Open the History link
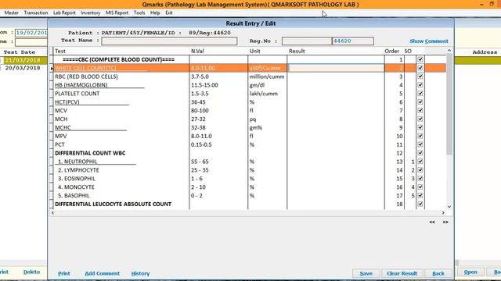The image size is (501, 281). 140,273
